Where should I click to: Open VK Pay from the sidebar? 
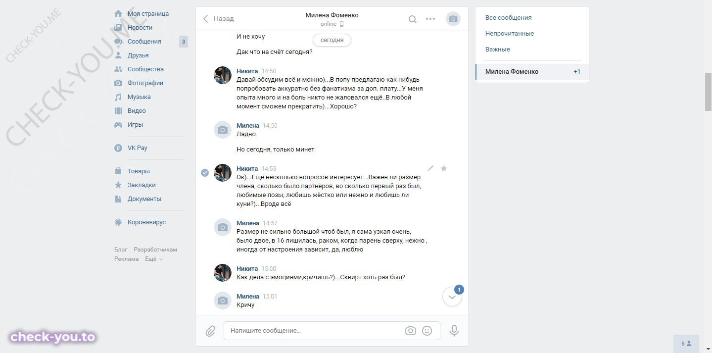(x=137, y=148)
